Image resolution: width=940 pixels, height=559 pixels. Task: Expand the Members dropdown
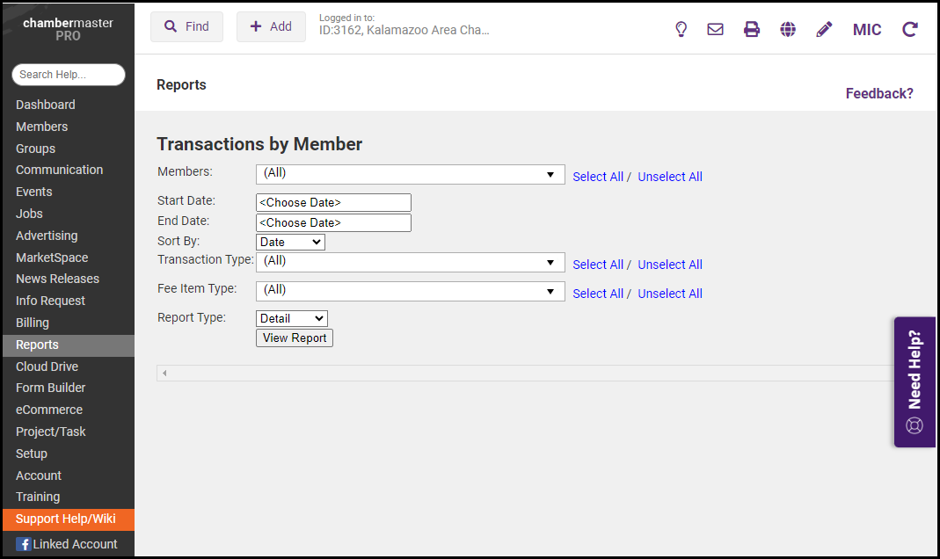tap(410, 174)
